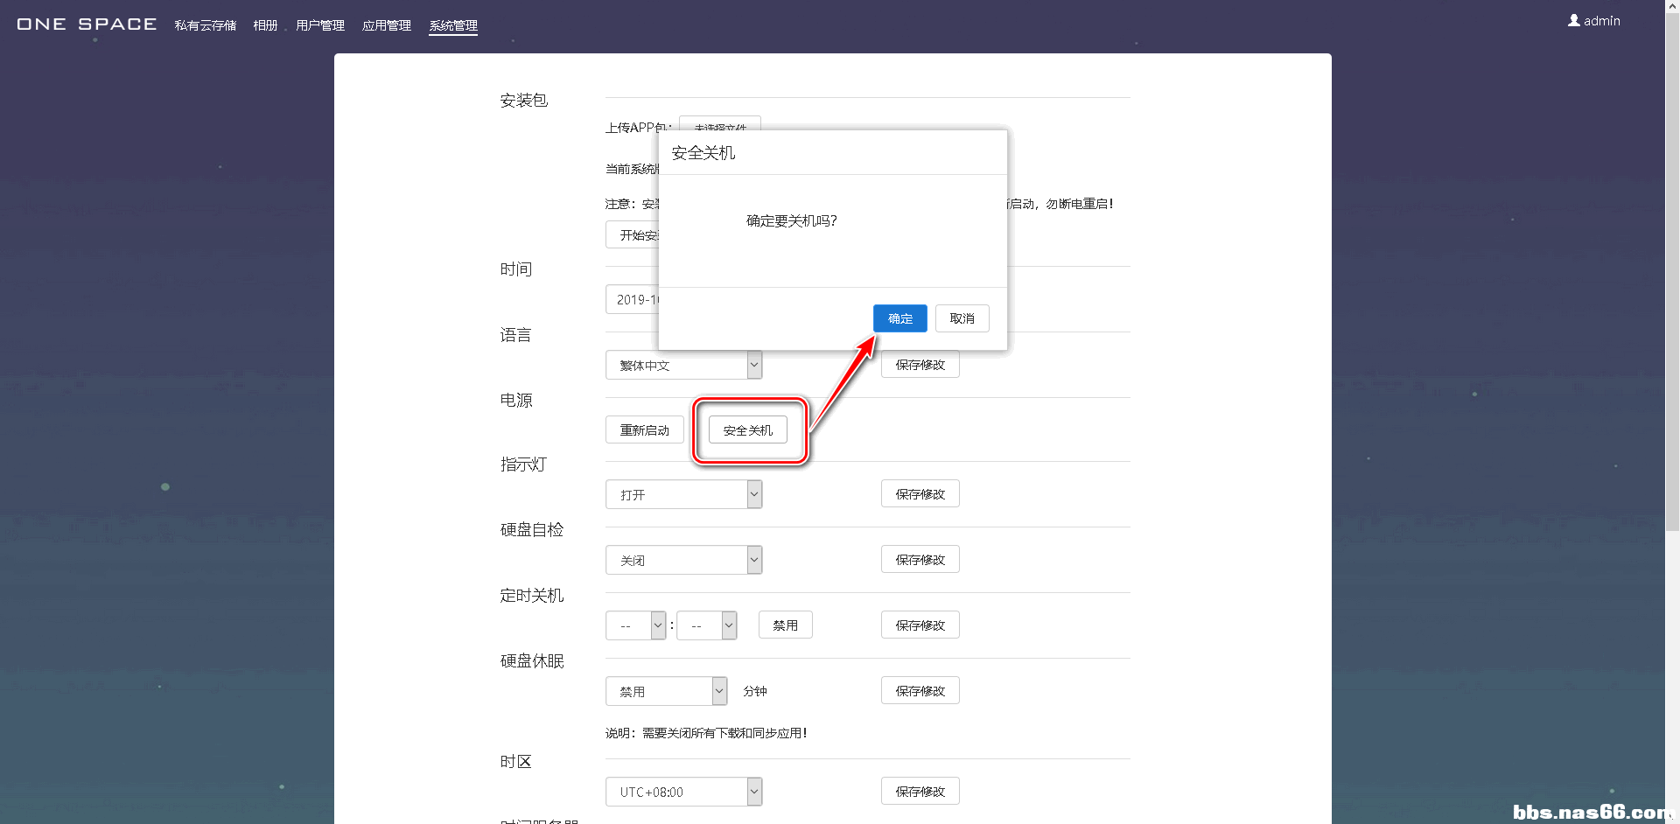Expand the 繁体中文 language dropdown
The image size is (1680, 824).
click(683, 365)
